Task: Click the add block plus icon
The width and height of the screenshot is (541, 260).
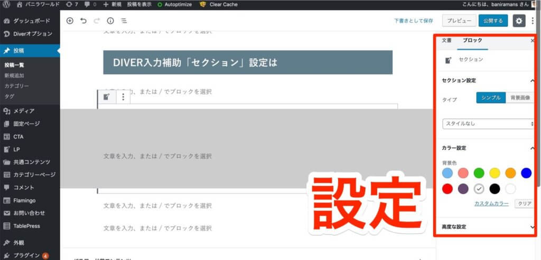Action: click(x=70, y=21)
